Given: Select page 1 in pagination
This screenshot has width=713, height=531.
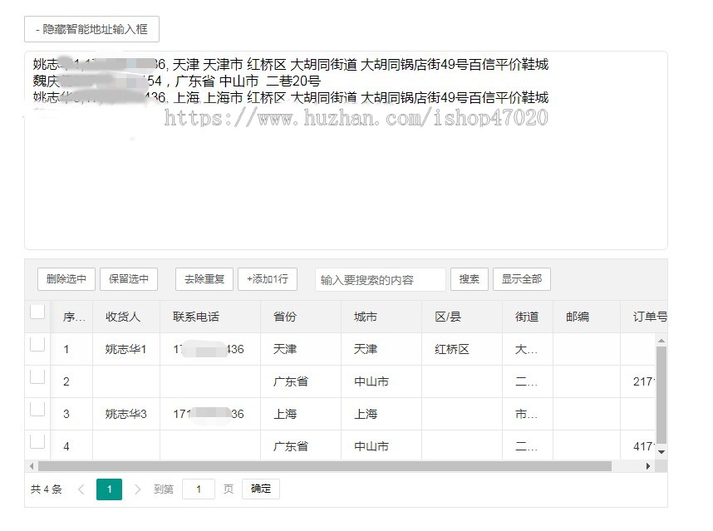Looking at the screenshot, I should [109, 489].
